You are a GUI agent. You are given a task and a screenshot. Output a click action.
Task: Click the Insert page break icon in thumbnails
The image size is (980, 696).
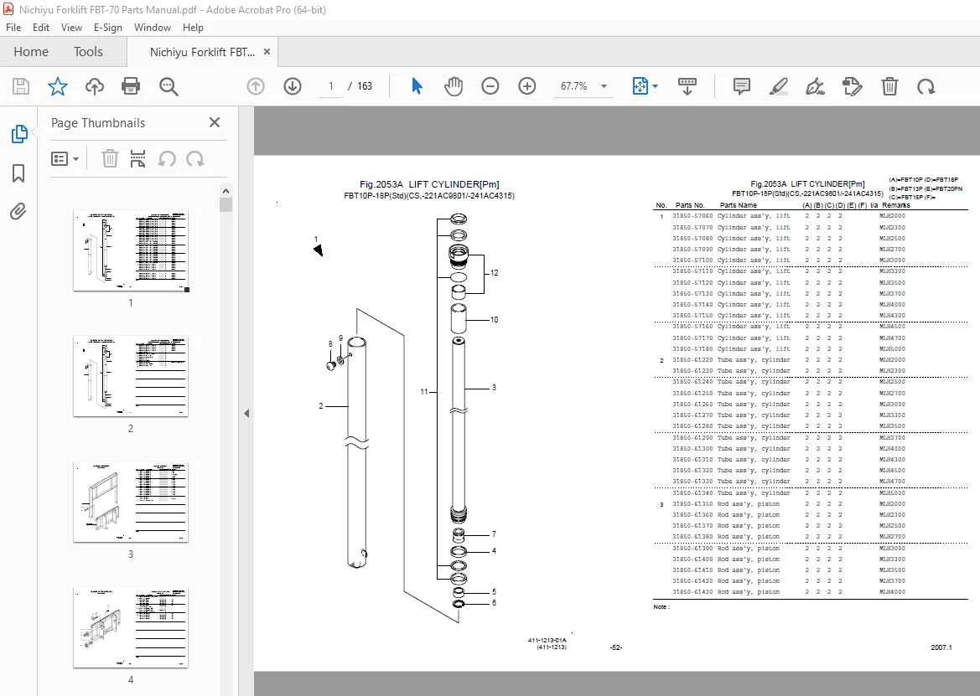click(x=137, y=158)
